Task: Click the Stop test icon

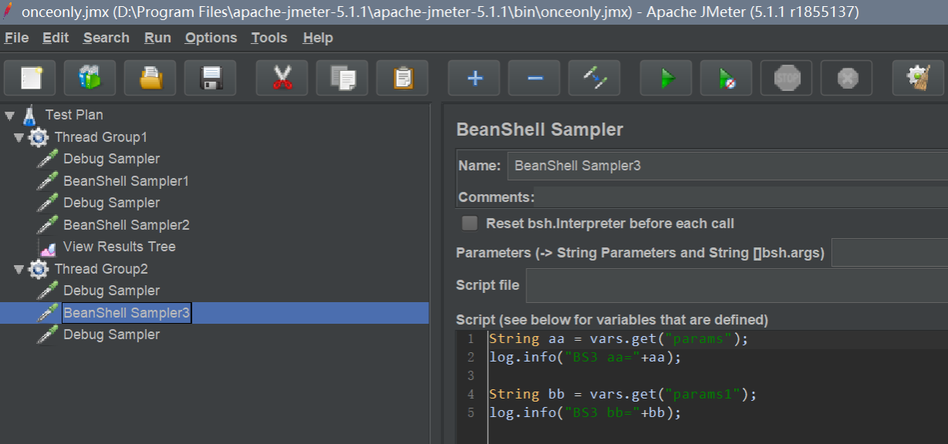Action: 786,78
